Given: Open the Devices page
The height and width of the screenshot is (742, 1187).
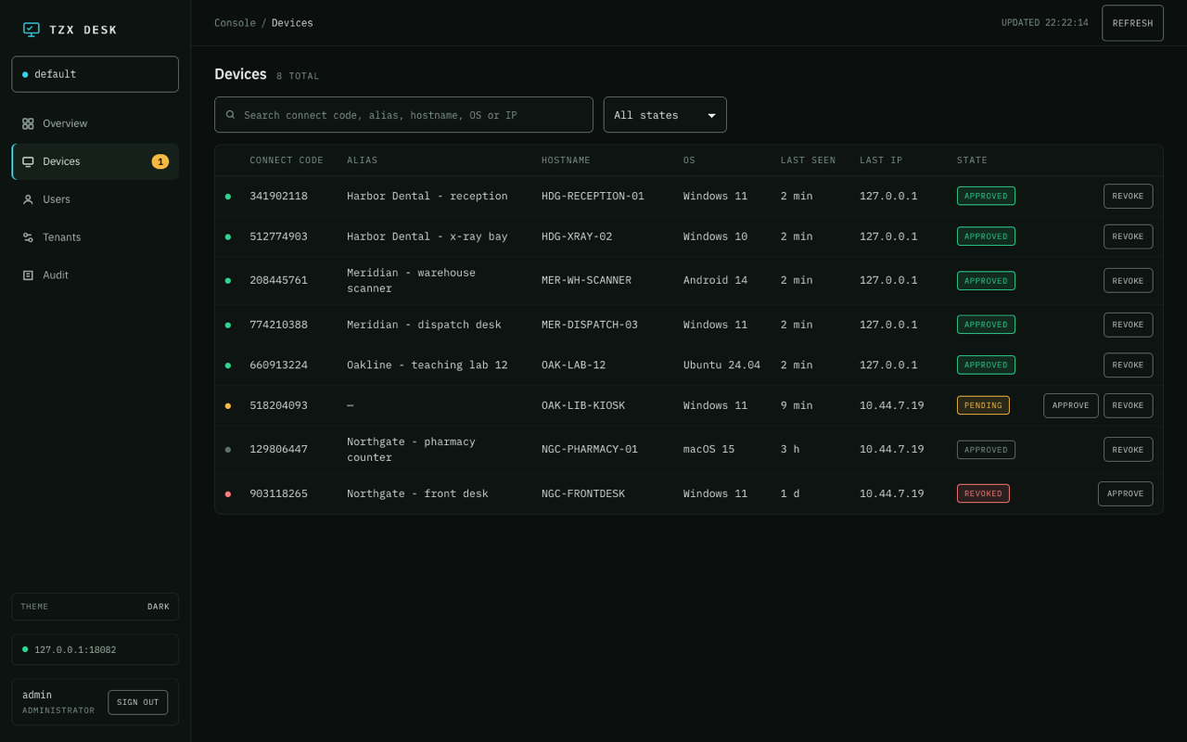Looking at the screenshot, I should 95,161.
